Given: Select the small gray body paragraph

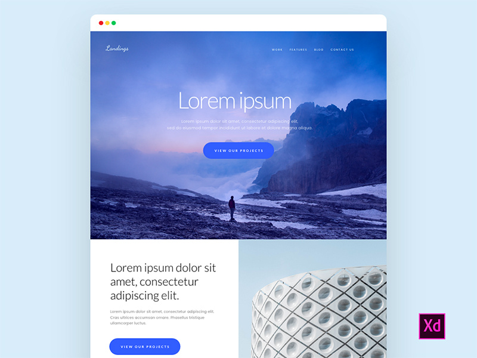Looking at the screenshot, I should tap(162, 317).
